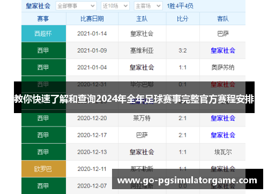The image size is (268, 194).
Task: Click the 比赛日期 column header
Action: coord(92,19)
